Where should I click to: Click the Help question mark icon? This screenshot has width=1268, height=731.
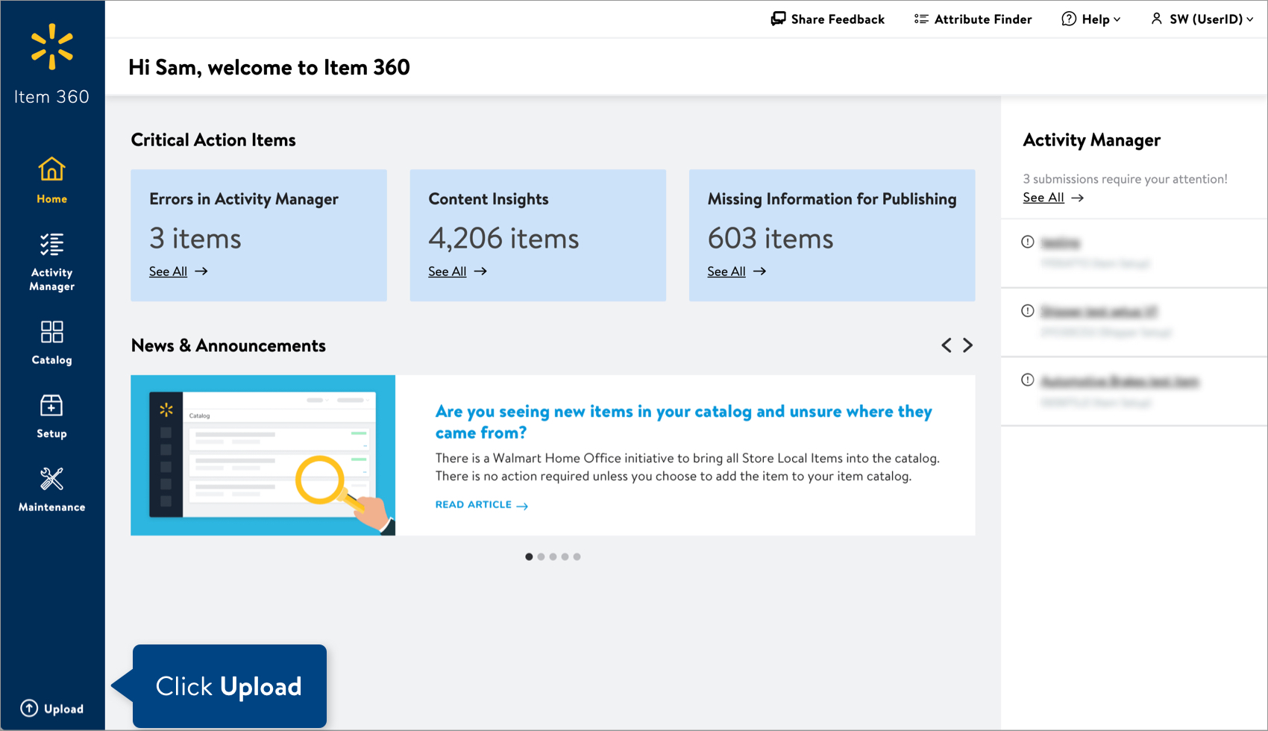(1069, 19)
